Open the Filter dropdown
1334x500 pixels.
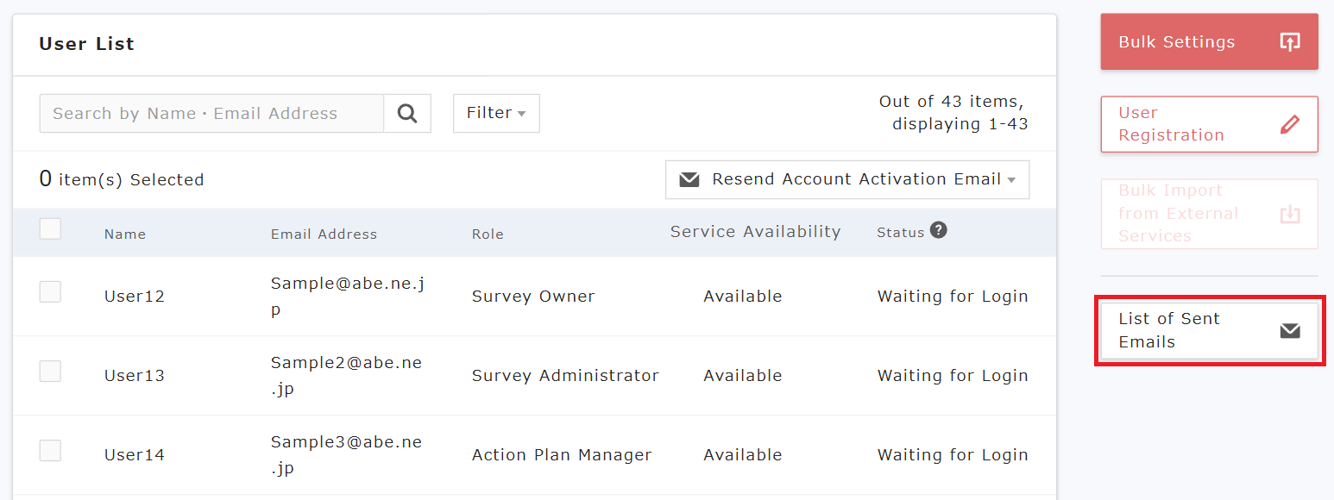coord(496,113)
